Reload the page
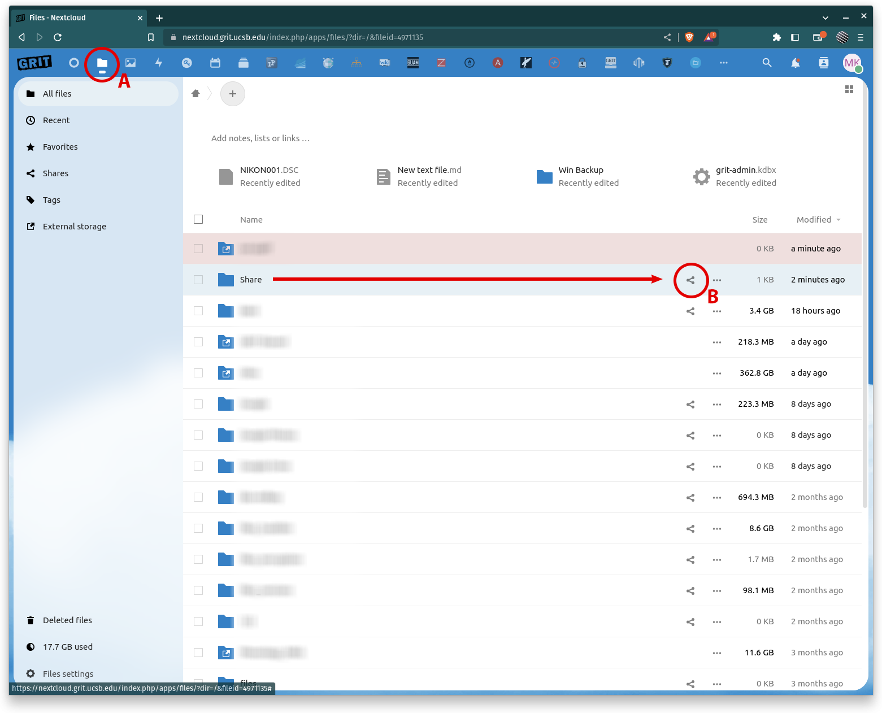882x713 pixels. pyautogui.click(x=58, y=37)
